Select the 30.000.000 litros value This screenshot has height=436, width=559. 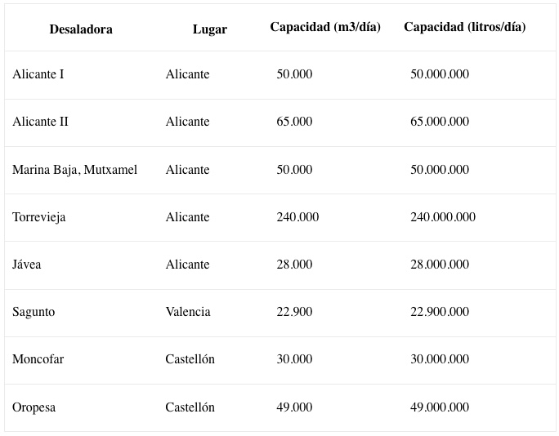[x=440, y=359]
